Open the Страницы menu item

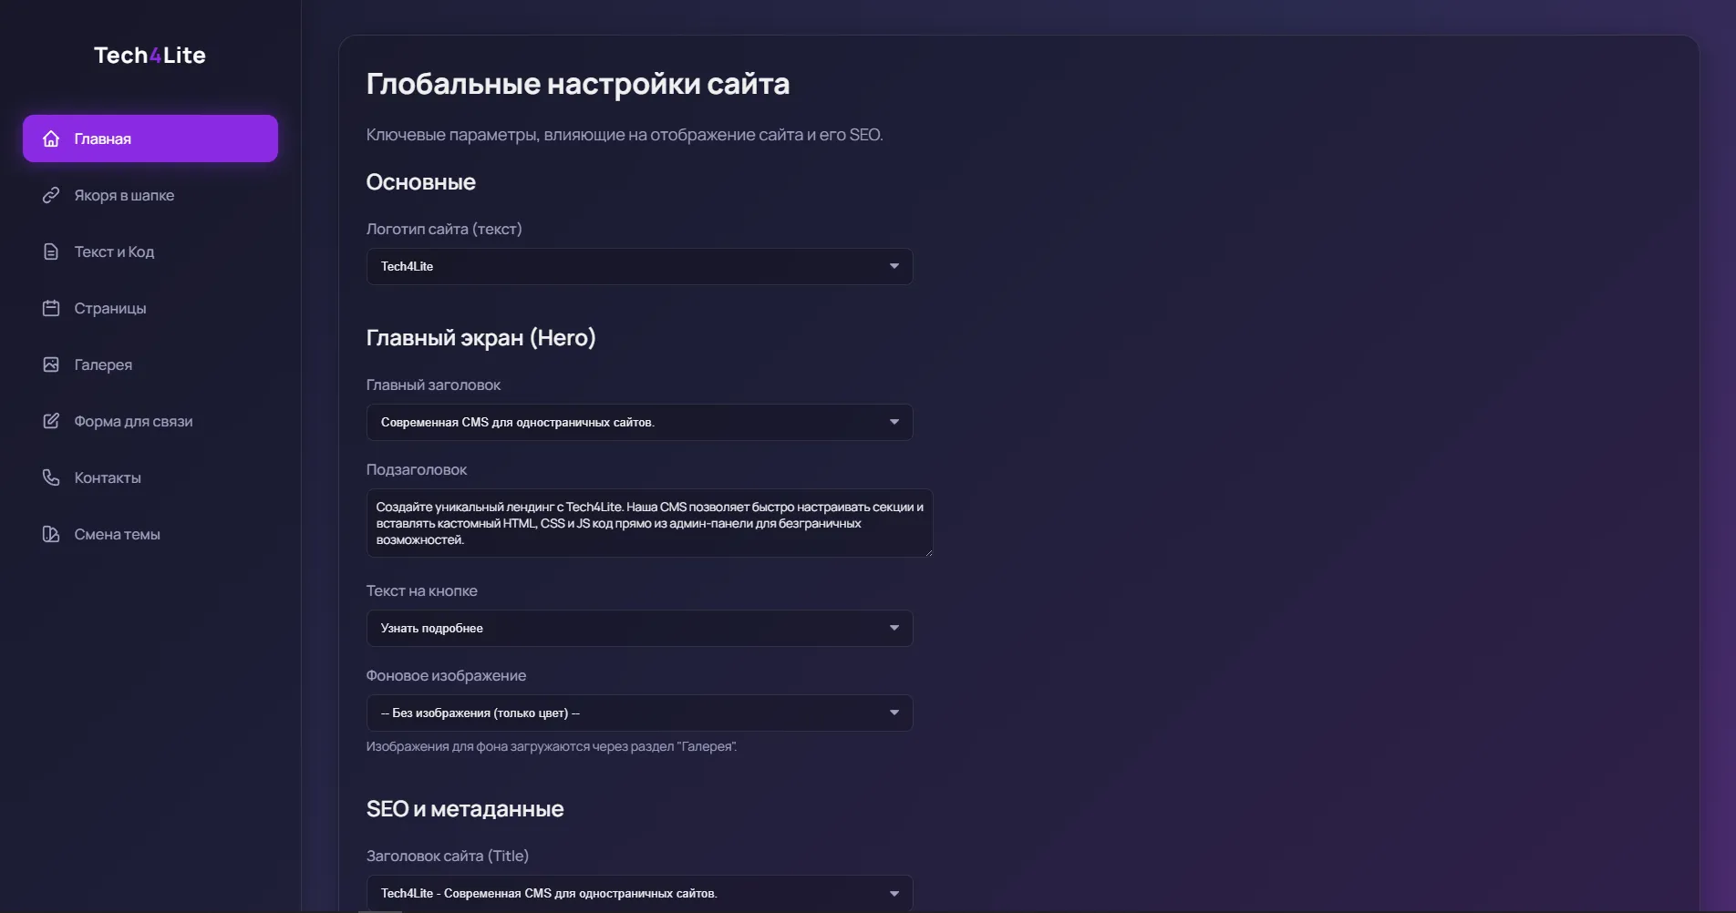[x=110, y=308]
